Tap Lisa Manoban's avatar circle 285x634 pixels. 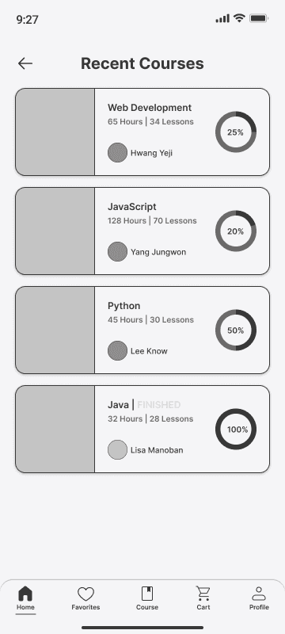point(117,449)
